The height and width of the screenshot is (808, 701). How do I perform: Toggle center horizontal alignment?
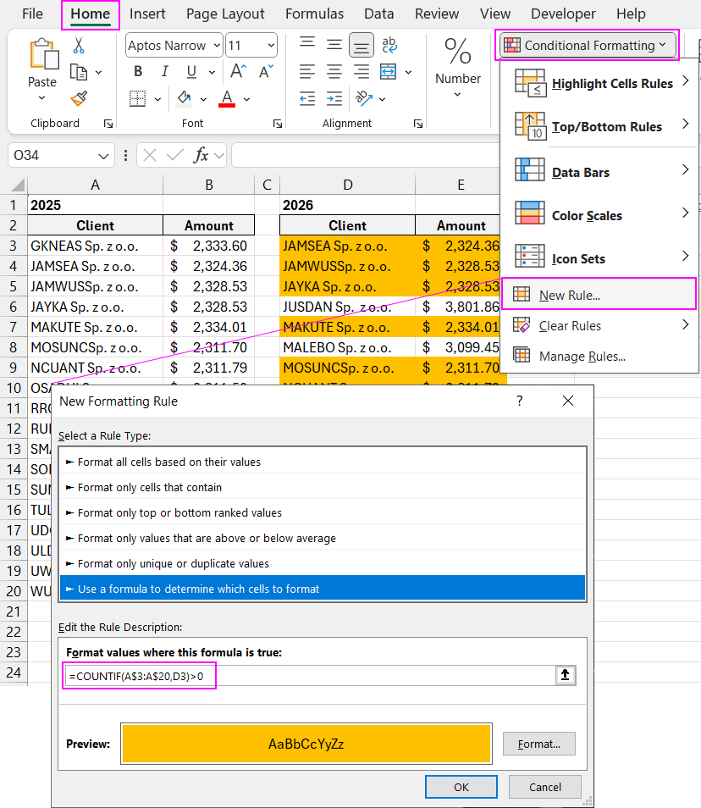tap(334, 72)
